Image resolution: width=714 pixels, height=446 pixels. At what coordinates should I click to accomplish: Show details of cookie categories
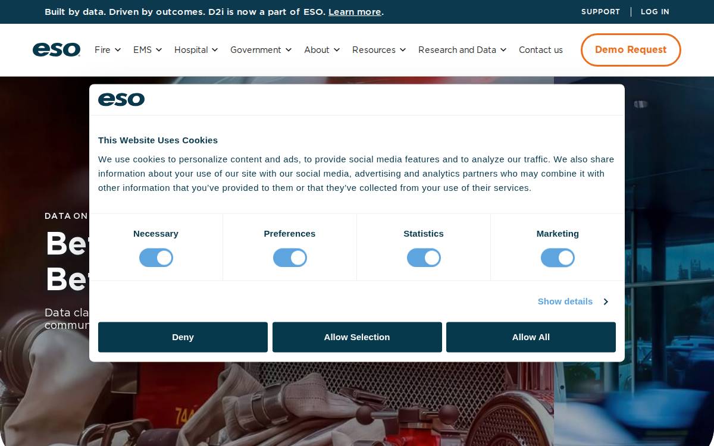572,301
